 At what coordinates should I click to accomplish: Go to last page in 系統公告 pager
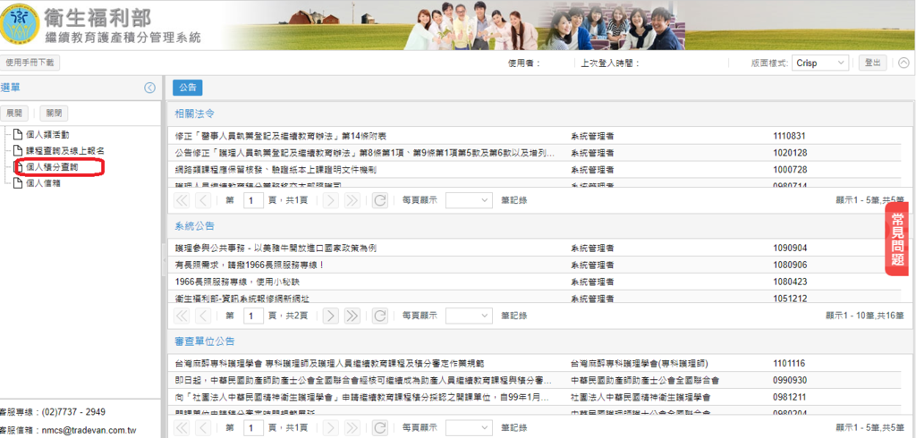point(352,316)
